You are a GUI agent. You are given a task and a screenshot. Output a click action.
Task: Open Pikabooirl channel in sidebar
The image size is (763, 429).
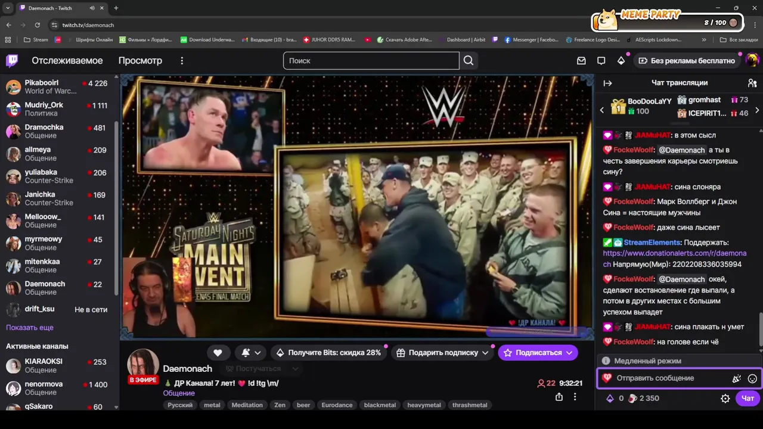coord(58,87)
